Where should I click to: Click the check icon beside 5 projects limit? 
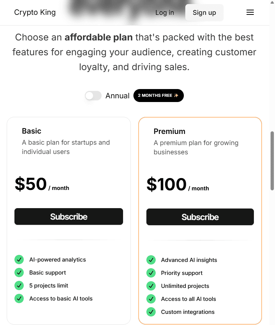coord(19,286)
